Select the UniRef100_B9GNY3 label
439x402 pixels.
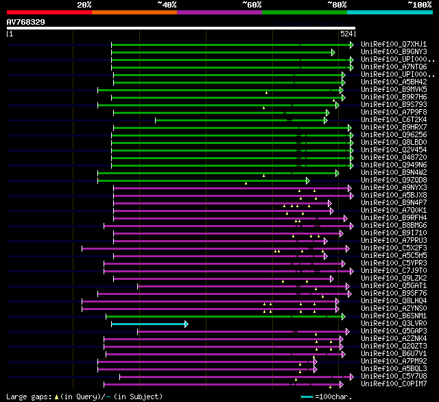pyautogui.click(x=394, y=51)
